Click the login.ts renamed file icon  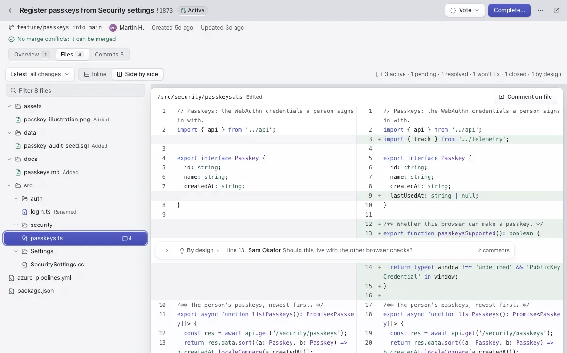(x=24, y=212)
